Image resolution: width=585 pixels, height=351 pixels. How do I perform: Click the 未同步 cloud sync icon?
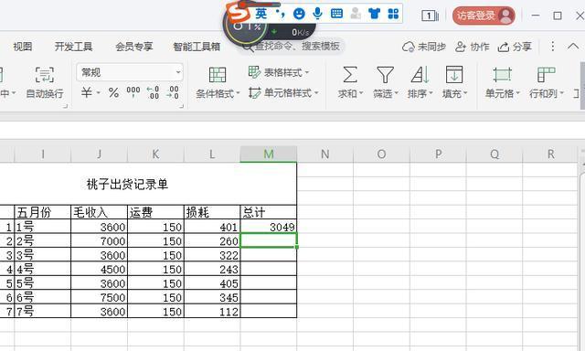click(409, 47)
